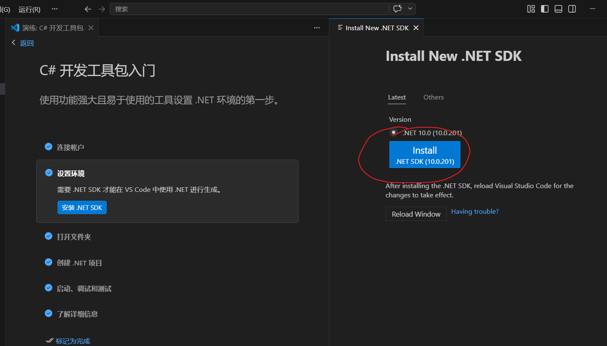Click the 标记为完成 link
607x346 pixels.
pos(73,341)
